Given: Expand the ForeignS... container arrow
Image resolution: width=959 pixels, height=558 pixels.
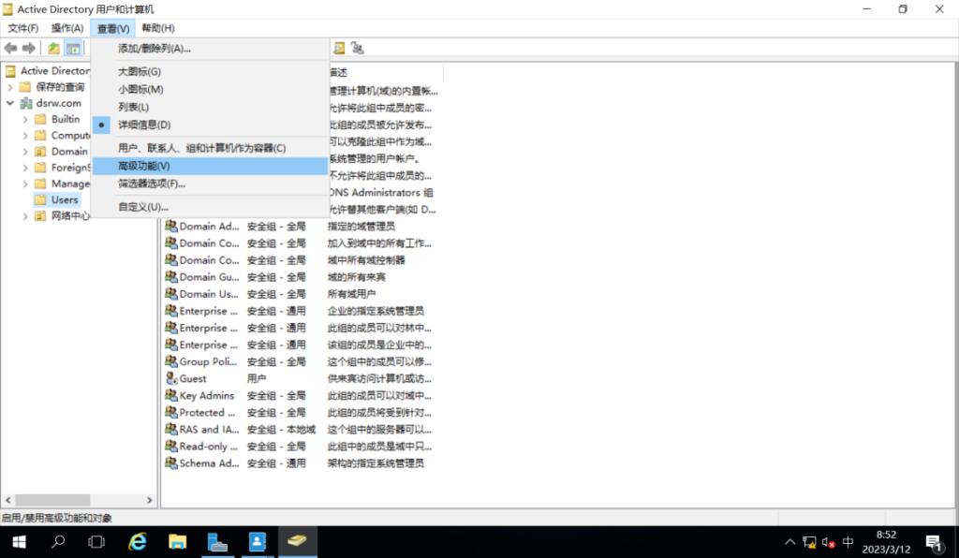Looking at the screenshot, I should point(25,168).
